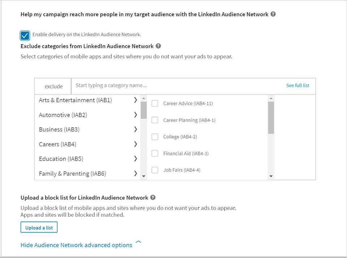
Task: Uncheck Enable delivery on LinkedIn Audience Network
Action: click(x=25, y=35)
